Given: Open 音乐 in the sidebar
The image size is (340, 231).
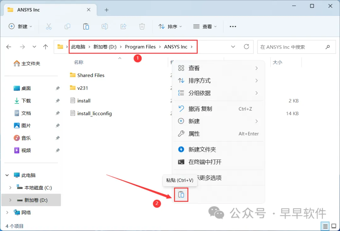Looking at the screenshot, I should 23,138.
